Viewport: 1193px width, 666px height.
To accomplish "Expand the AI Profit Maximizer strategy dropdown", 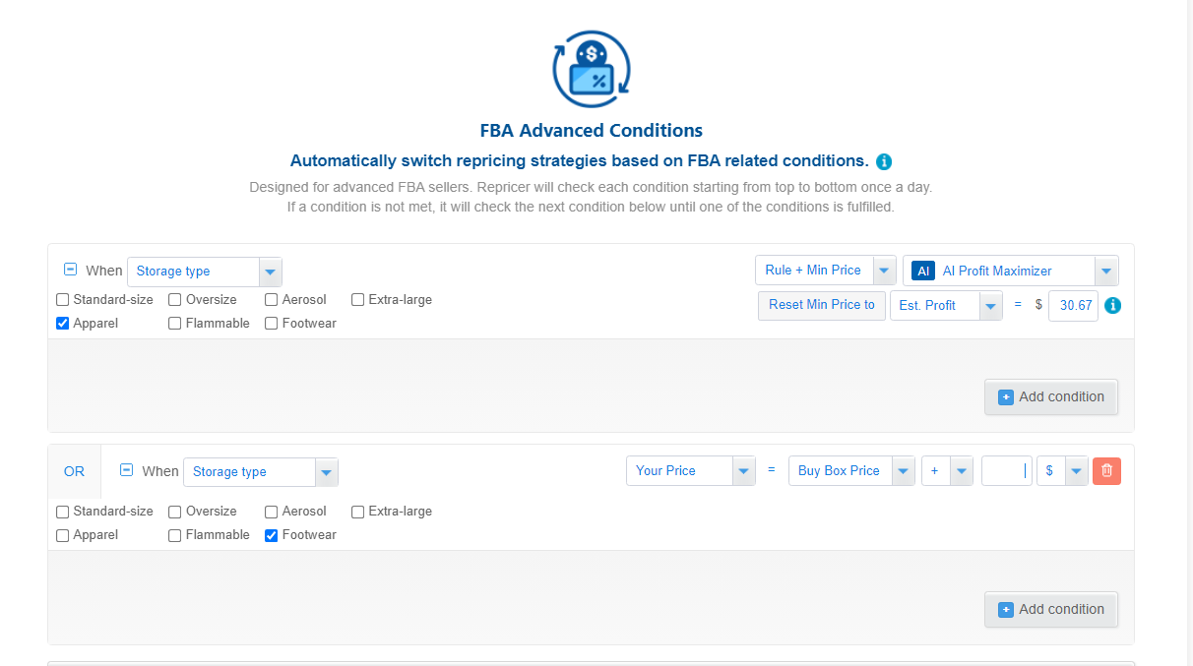I will tap(1011, 271).
